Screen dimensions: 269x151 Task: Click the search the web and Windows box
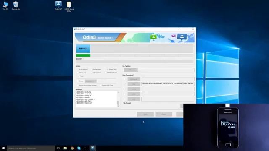(31, 148)
